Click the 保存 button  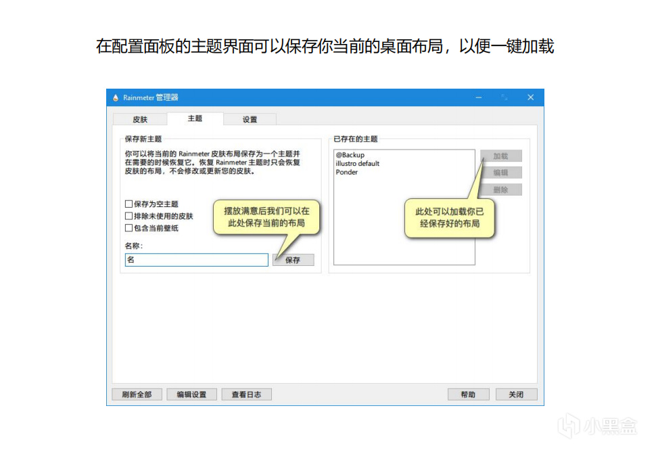293,260
